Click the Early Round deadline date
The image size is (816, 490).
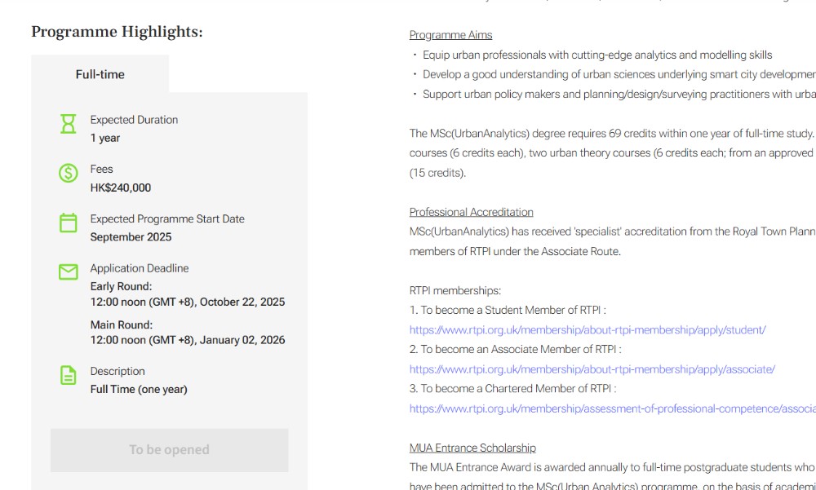click(x=188, y=302)
